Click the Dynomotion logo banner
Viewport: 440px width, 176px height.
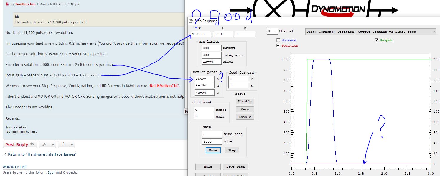tap(338, 10)
